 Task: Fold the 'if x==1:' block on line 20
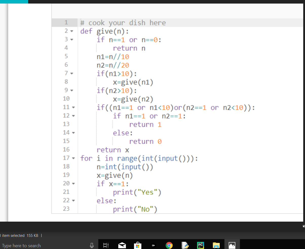pos(73,184)
